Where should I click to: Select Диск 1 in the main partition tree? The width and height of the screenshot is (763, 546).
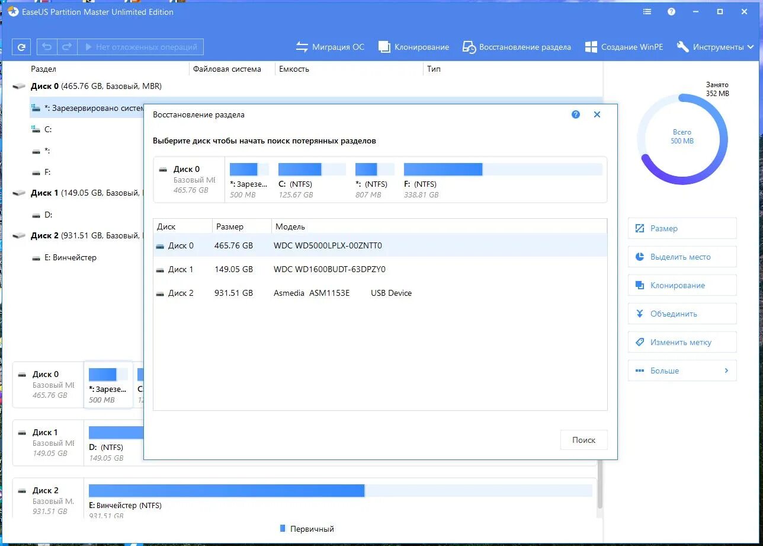[78, 193]
